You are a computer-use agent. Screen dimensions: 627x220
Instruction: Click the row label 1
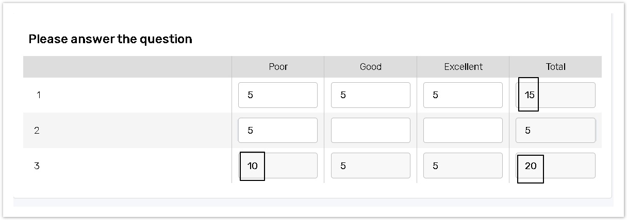pyautogui.click(x=39, y=95)
